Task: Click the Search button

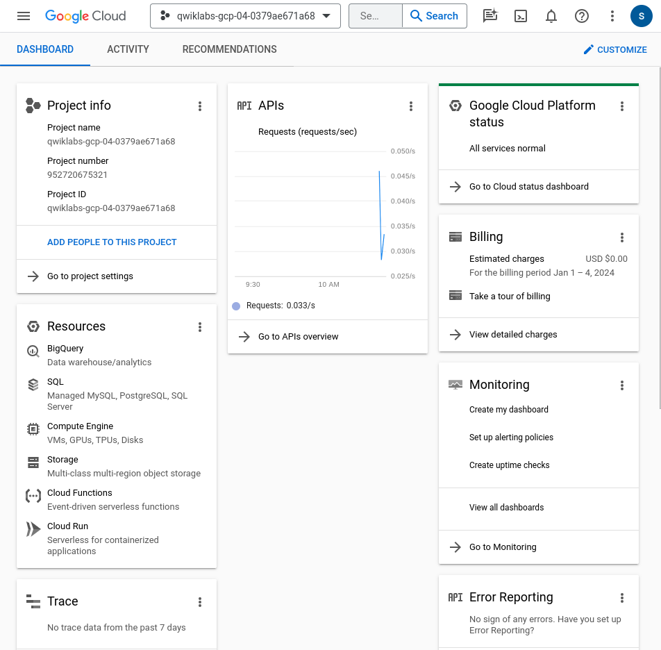Action: (435, 16)
